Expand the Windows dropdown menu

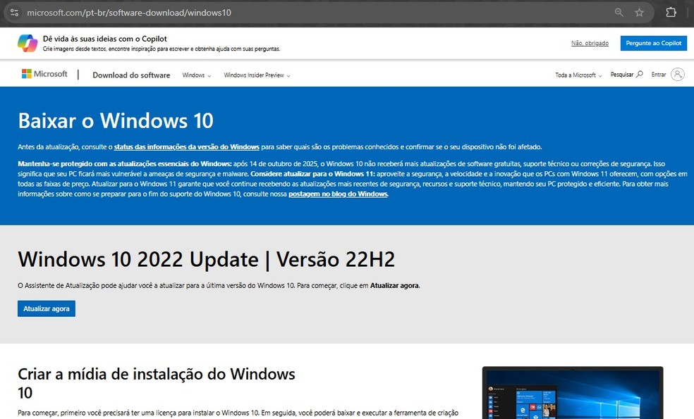197,75
